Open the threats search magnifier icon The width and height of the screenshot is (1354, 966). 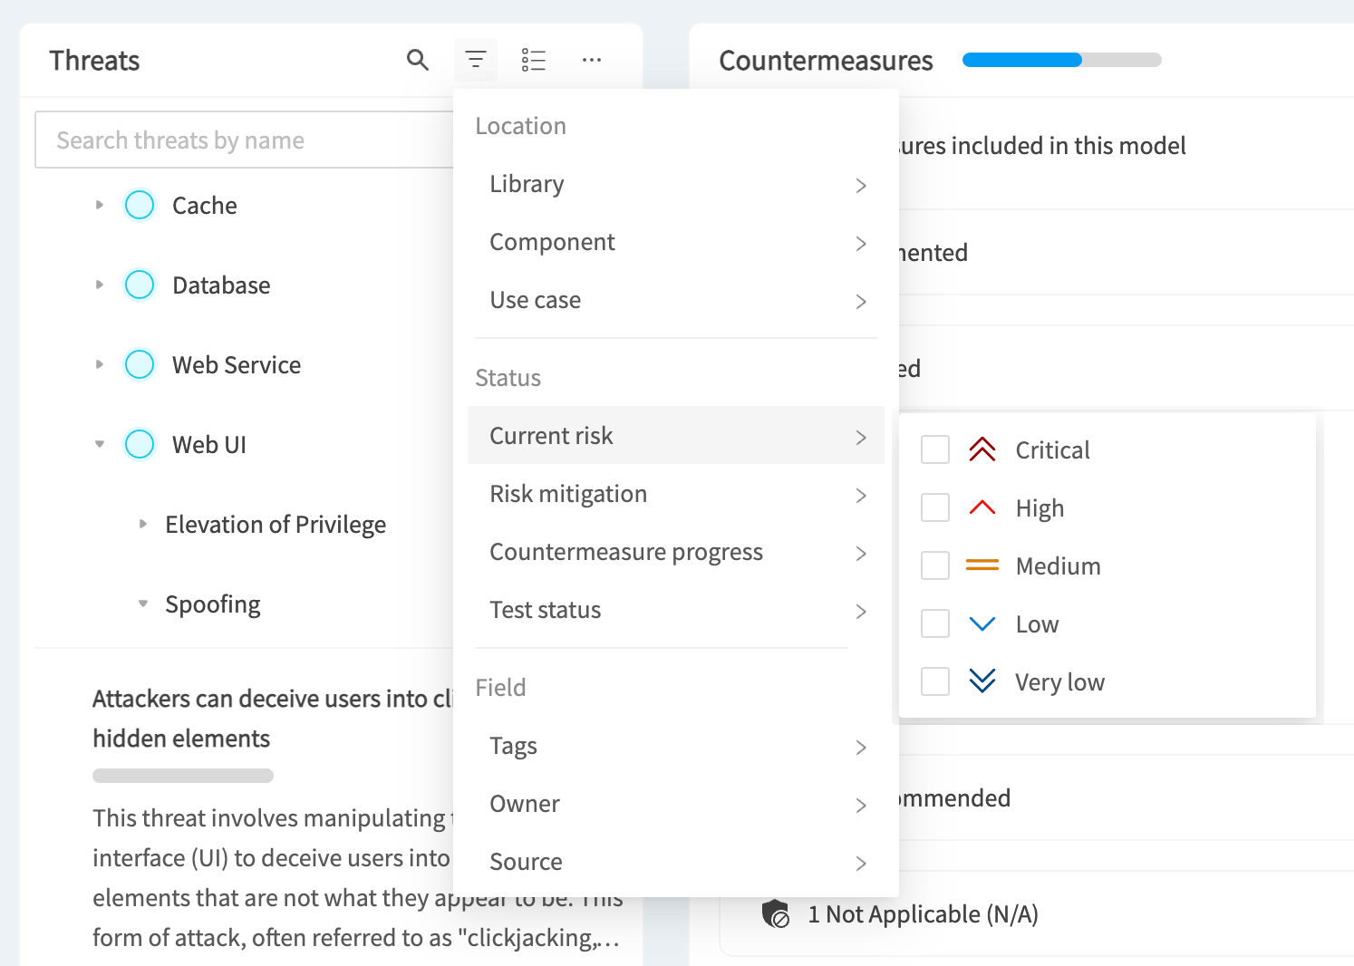pyautogui.click(x=417, y=60)
